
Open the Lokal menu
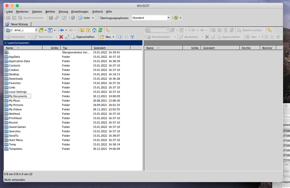click(10, 12)
